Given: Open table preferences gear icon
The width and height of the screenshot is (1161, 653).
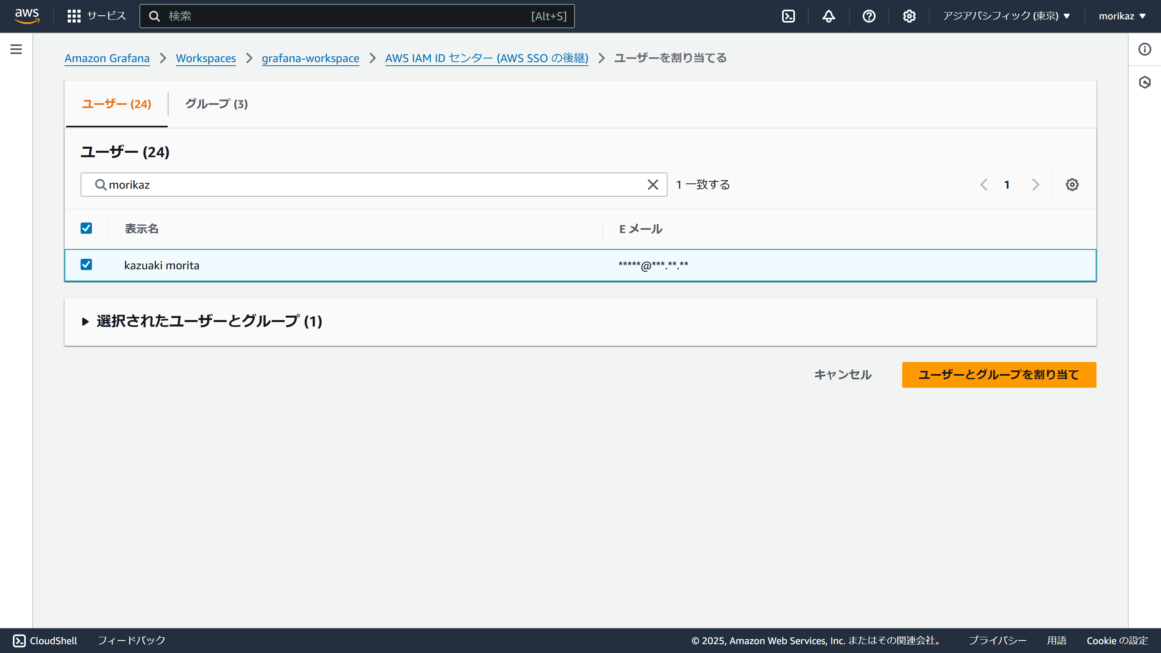Looking at the screenshot, I should 1072,185.
